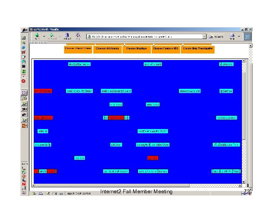Click the red N icon in side tray
The image size is (273, 205).
(x=24, y=184)
